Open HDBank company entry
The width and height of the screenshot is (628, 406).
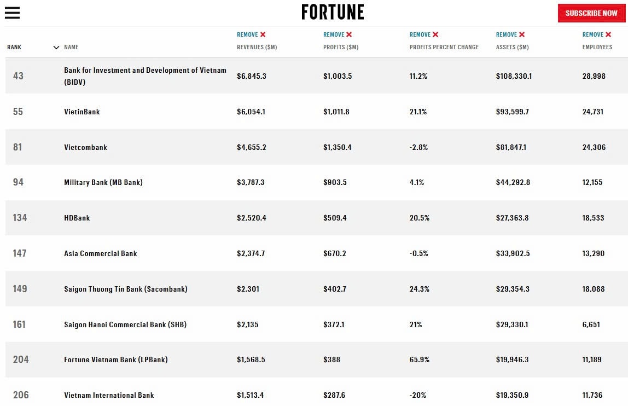click(77, 218)
